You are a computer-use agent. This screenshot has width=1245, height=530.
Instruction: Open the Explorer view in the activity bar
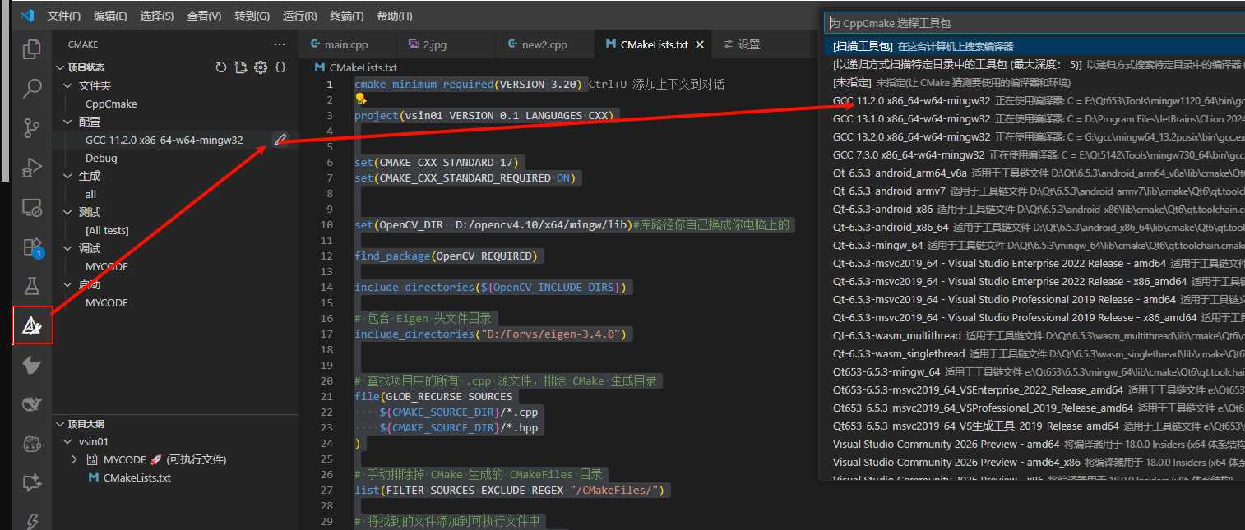[x=32, y=49]
